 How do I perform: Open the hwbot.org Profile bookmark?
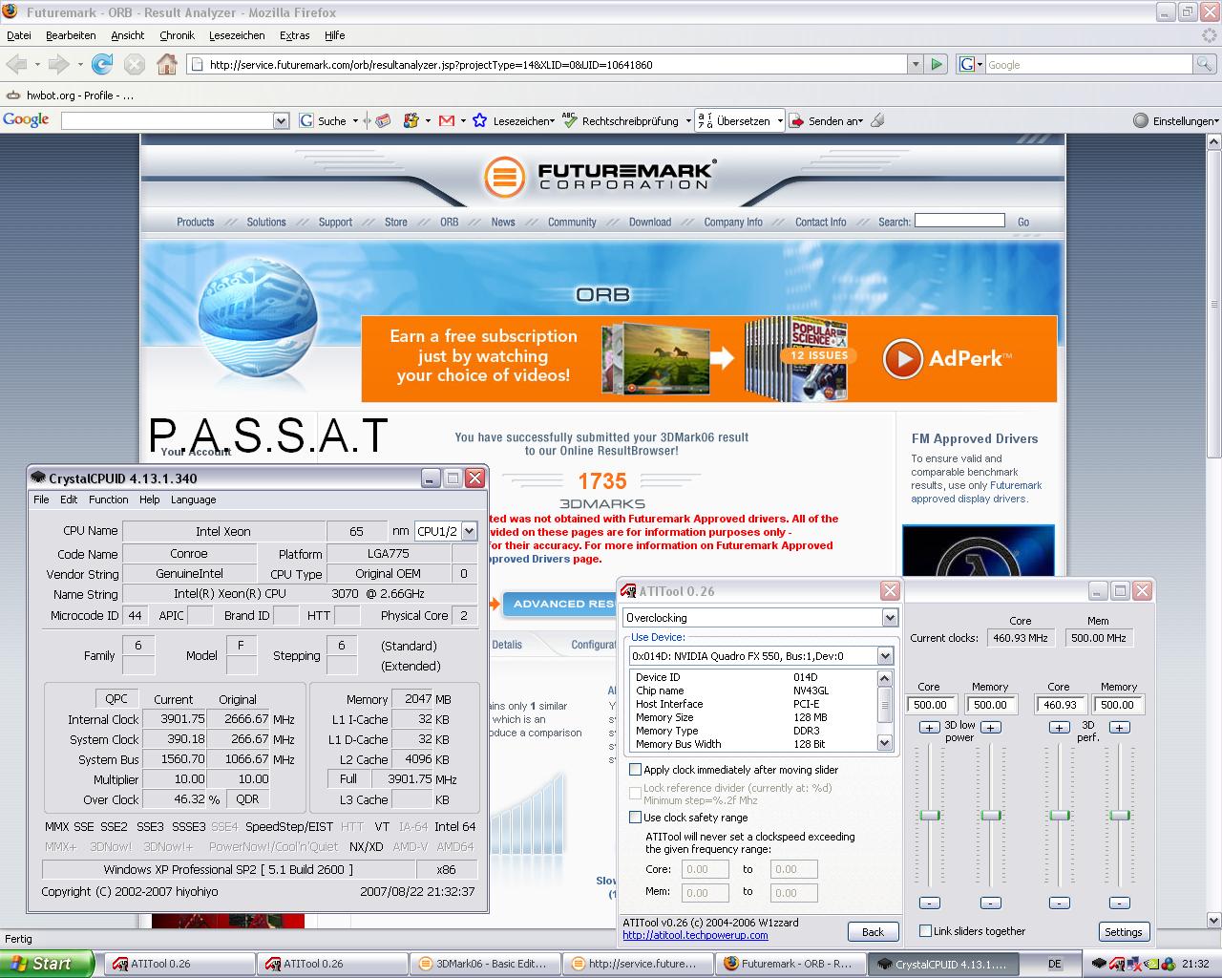tap(70, 96)
